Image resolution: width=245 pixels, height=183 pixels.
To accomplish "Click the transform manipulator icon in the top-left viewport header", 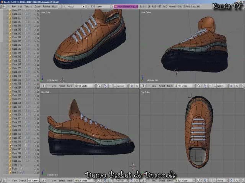I will [x=115, y=86].
